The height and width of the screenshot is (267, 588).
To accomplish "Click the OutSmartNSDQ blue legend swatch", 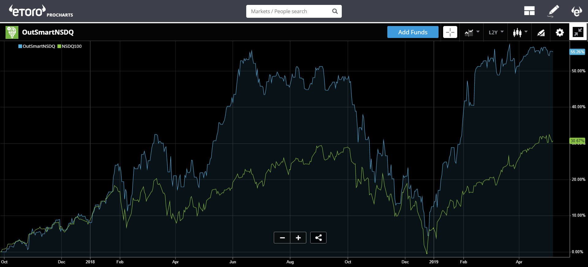I will click(x=20, y=46).
